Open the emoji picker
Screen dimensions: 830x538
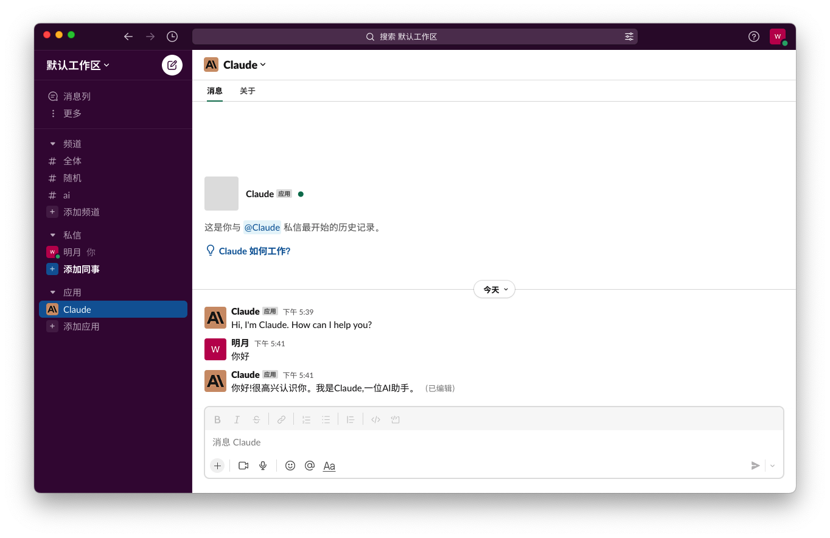pyautogui.click(x=290, y=466)
